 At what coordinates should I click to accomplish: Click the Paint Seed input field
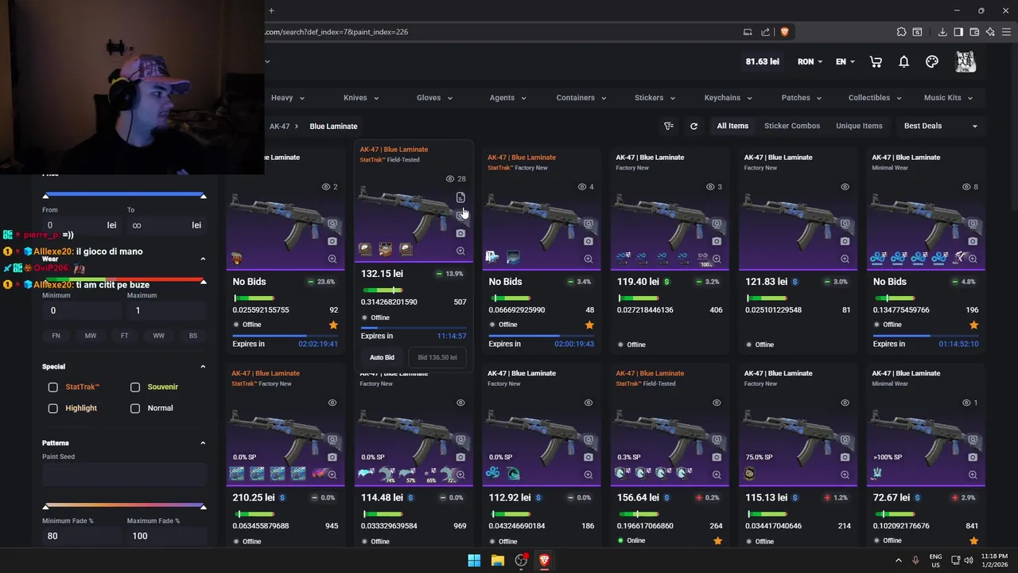tap(124, 475)
